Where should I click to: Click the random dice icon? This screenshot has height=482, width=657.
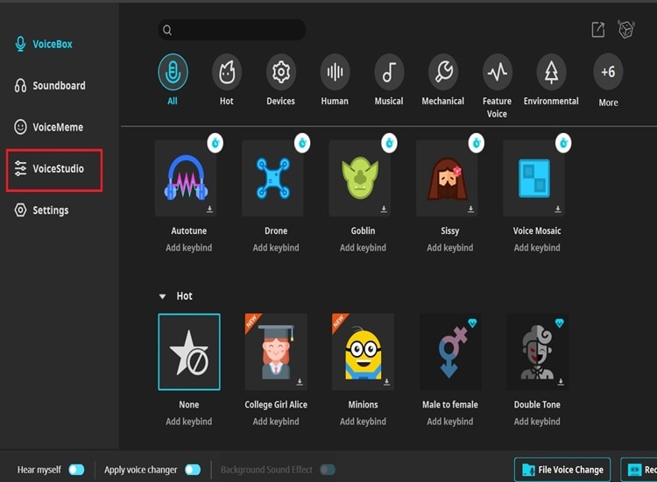626,30
